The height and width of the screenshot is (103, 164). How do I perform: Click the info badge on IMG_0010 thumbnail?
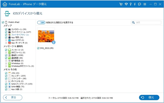point(54,42)
